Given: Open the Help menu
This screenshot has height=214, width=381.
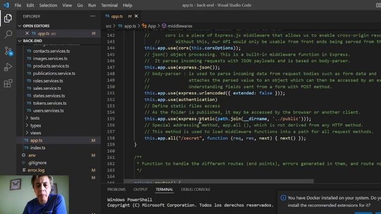Looking at the screenshot, I should tap(127, 5).
